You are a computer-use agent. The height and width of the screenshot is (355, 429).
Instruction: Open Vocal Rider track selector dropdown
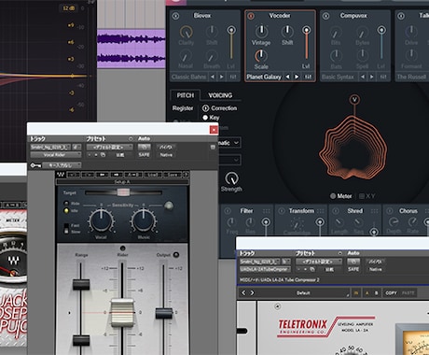tap(51, 147)
